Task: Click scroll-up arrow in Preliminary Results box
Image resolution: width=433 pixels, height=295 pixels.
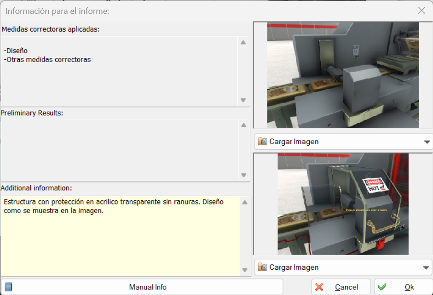Action: [243, 125]
